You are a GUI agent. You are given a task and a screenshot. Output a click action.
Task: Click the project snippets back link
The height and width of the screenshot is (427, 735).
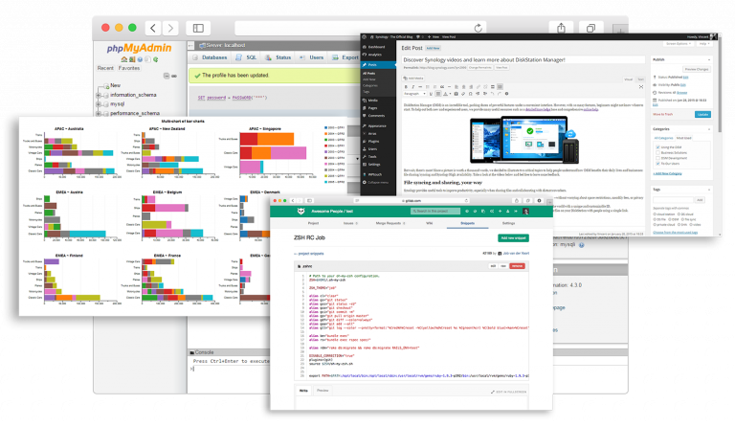[x=309, y=254]
